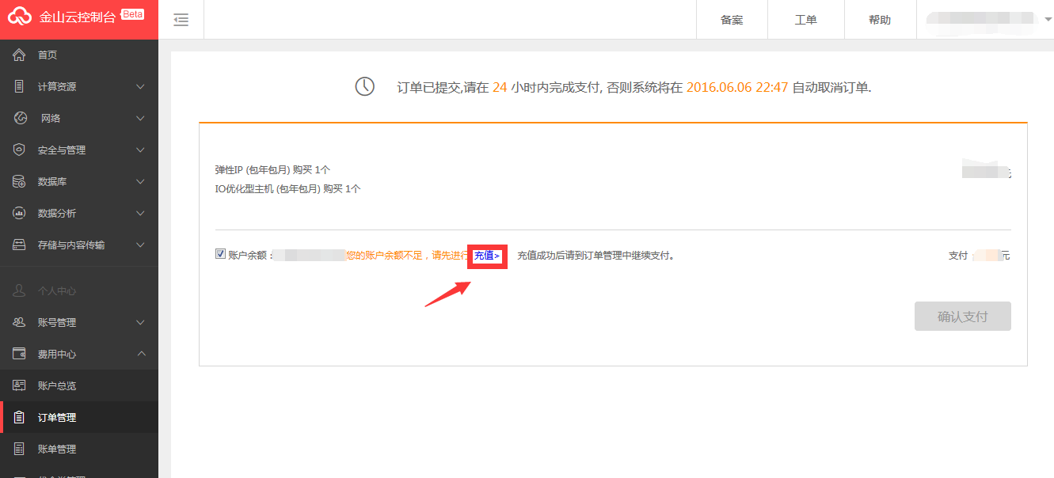Uncheck the 账户余额 checkbox

(x=220, y=254)
